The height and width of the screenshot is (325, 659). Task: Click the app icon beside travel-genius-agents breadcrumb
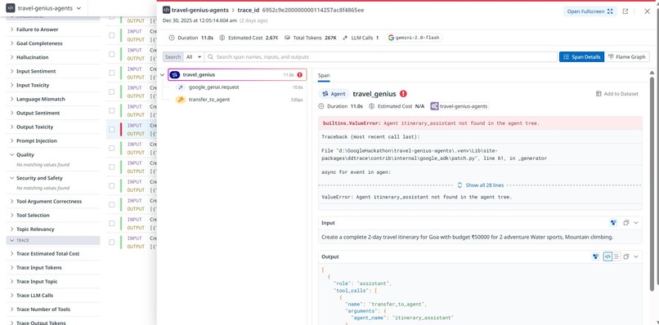167,10
